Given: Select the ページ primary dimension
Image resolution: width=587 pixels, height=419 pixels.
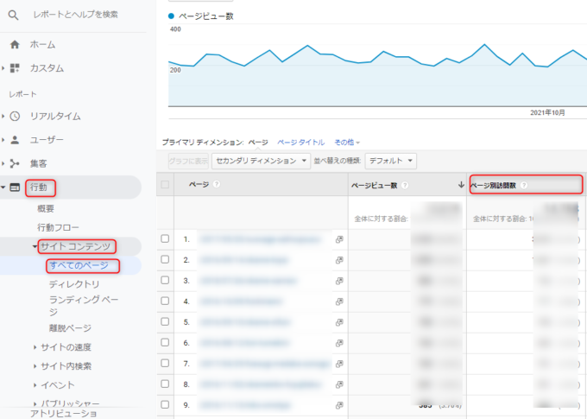Looking at the screenshot, I should pyautogui.click(x=258, y=143).
